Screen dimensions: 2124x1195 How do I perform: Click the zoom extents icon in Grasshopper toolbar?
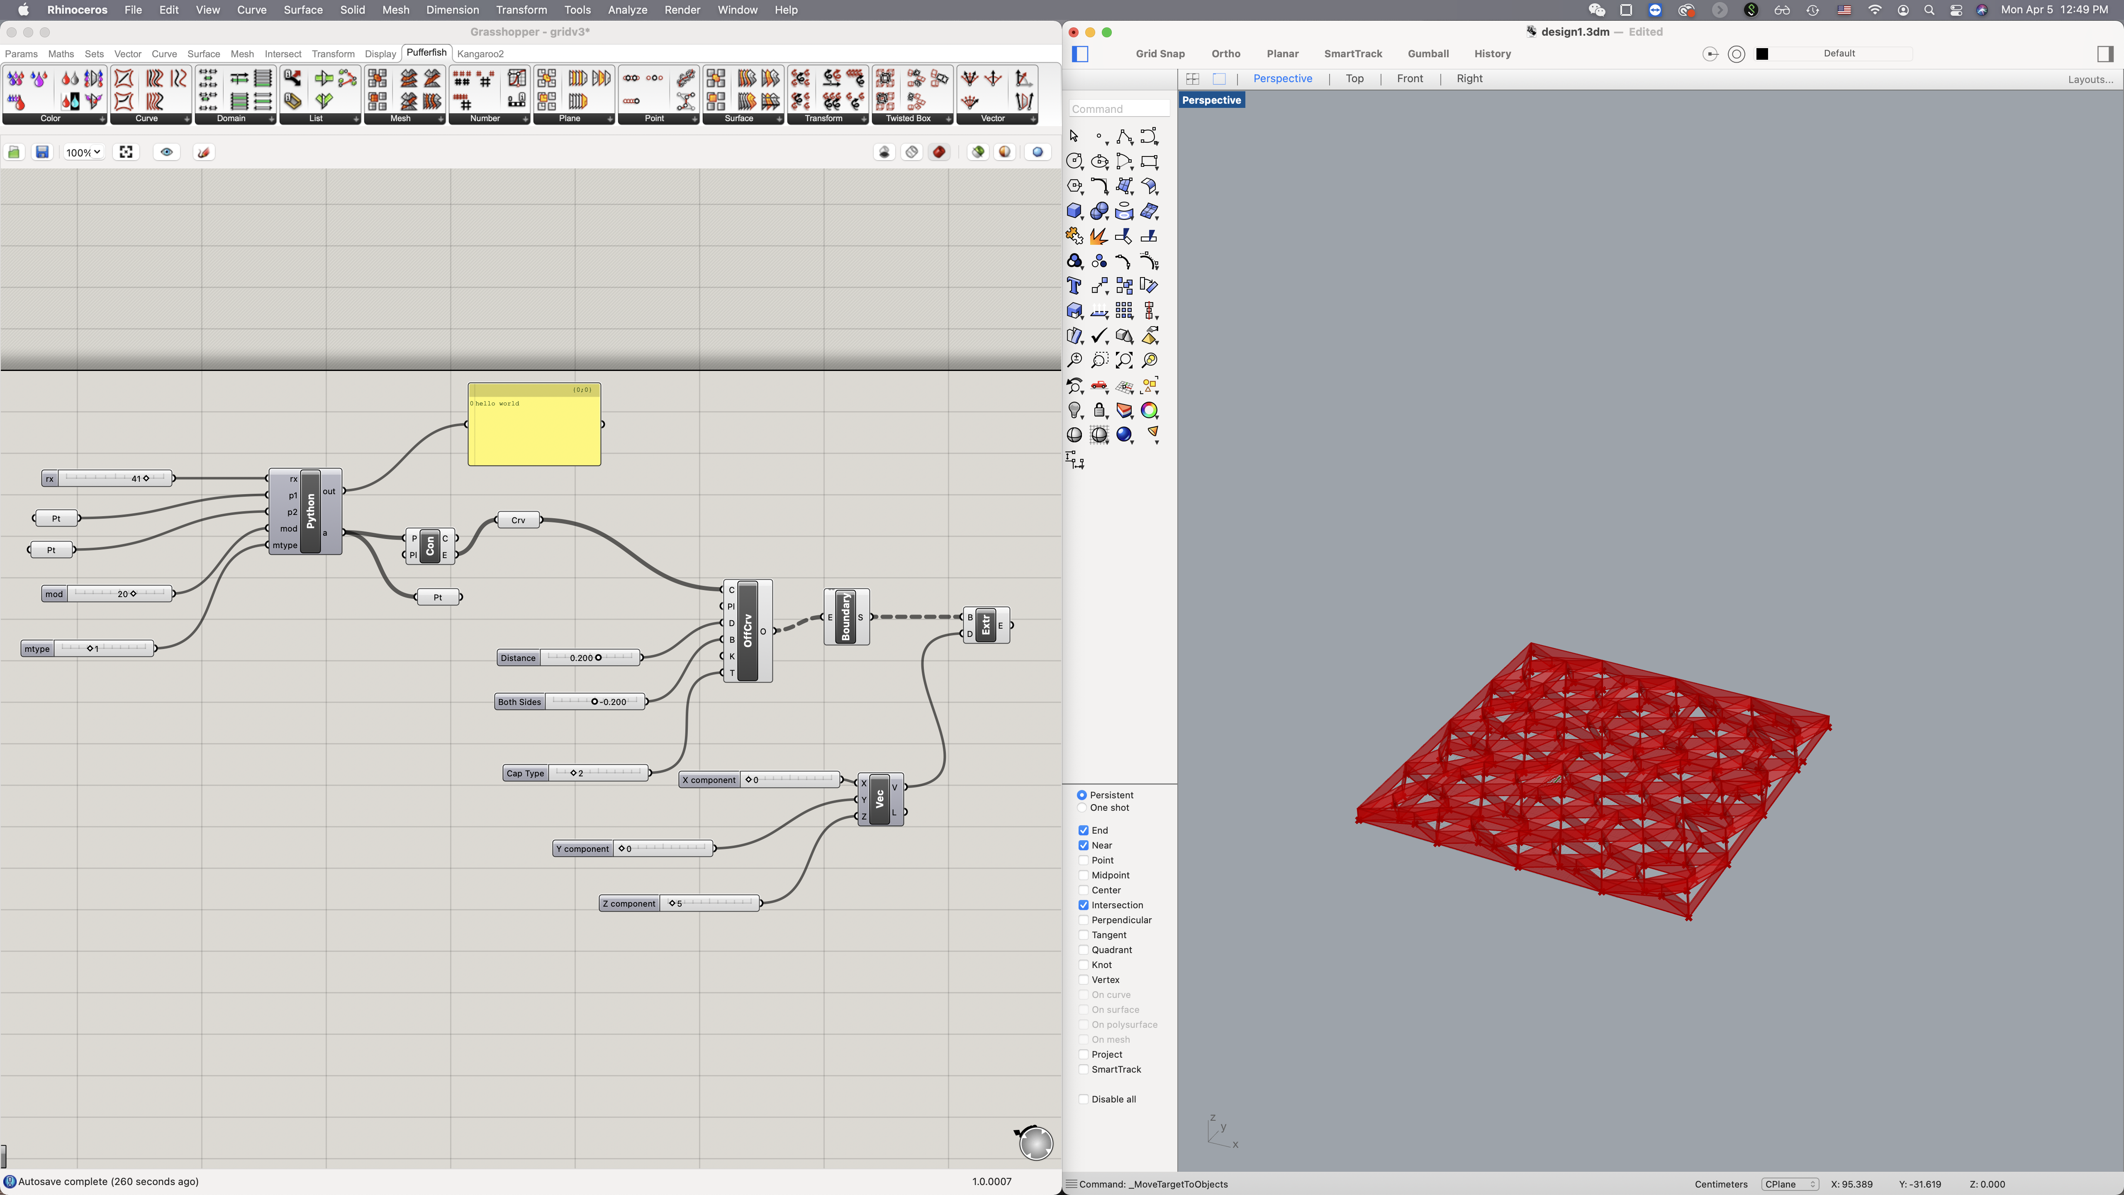(x=126, y=152)
